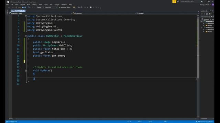This screenshot has width=220, height=123.
Task: Expand first Assets folder in Solution Explorer
Action: pos(204,26)
